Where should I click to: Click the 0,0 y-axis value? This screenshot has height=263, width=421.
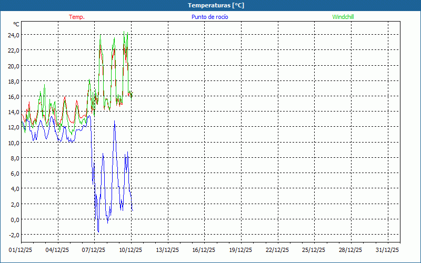tap(15, 219)
